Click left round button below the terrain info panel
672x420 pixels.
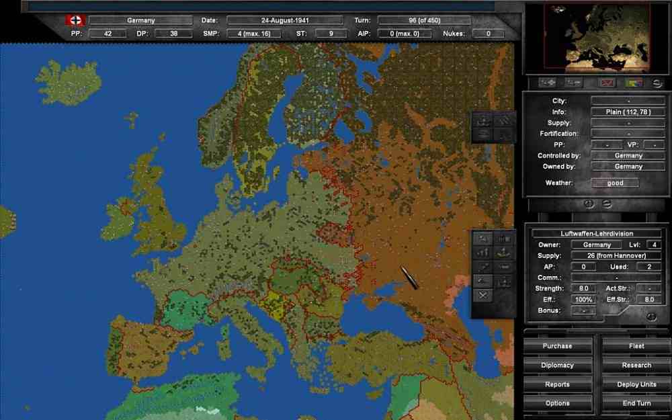pyautogui.click(x=589, y=203)
